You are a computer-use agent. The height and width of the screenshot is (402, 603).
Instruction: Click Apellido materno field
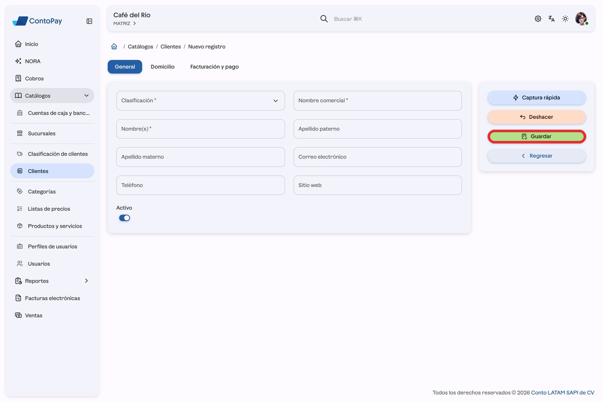coord(201,157)
